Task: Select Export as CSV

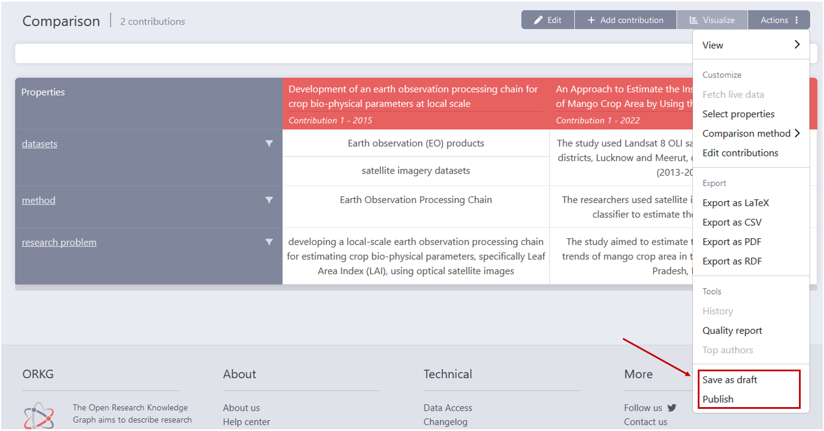Action: tap(732, 222)
